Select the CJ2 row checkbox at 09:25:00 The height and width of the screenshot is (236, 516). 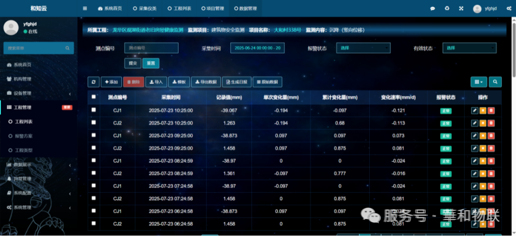click(x=94, y=148)
